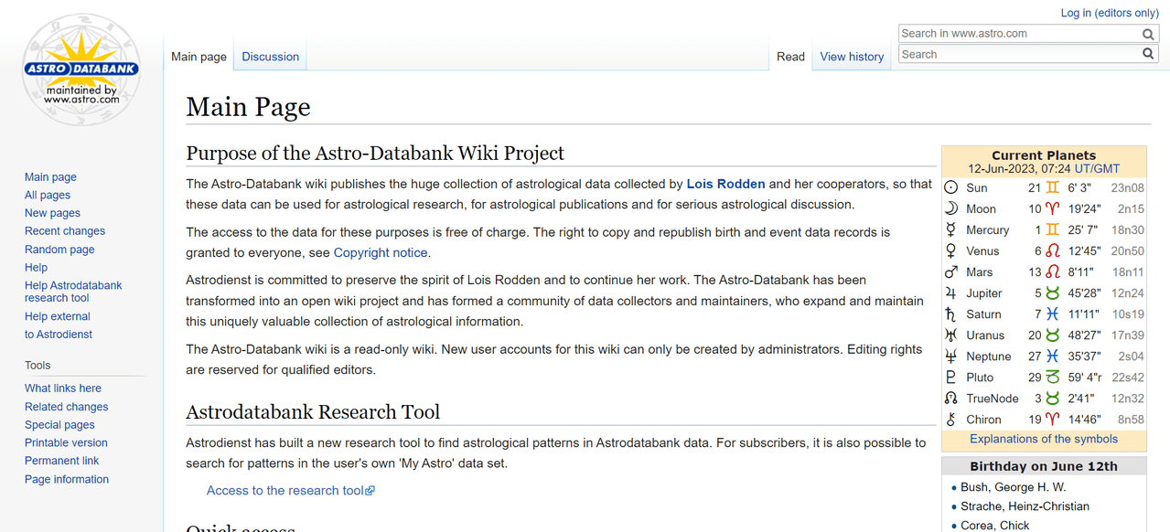
Task: Click the Pluto glyph in planet table
Action: click(951, 377)
